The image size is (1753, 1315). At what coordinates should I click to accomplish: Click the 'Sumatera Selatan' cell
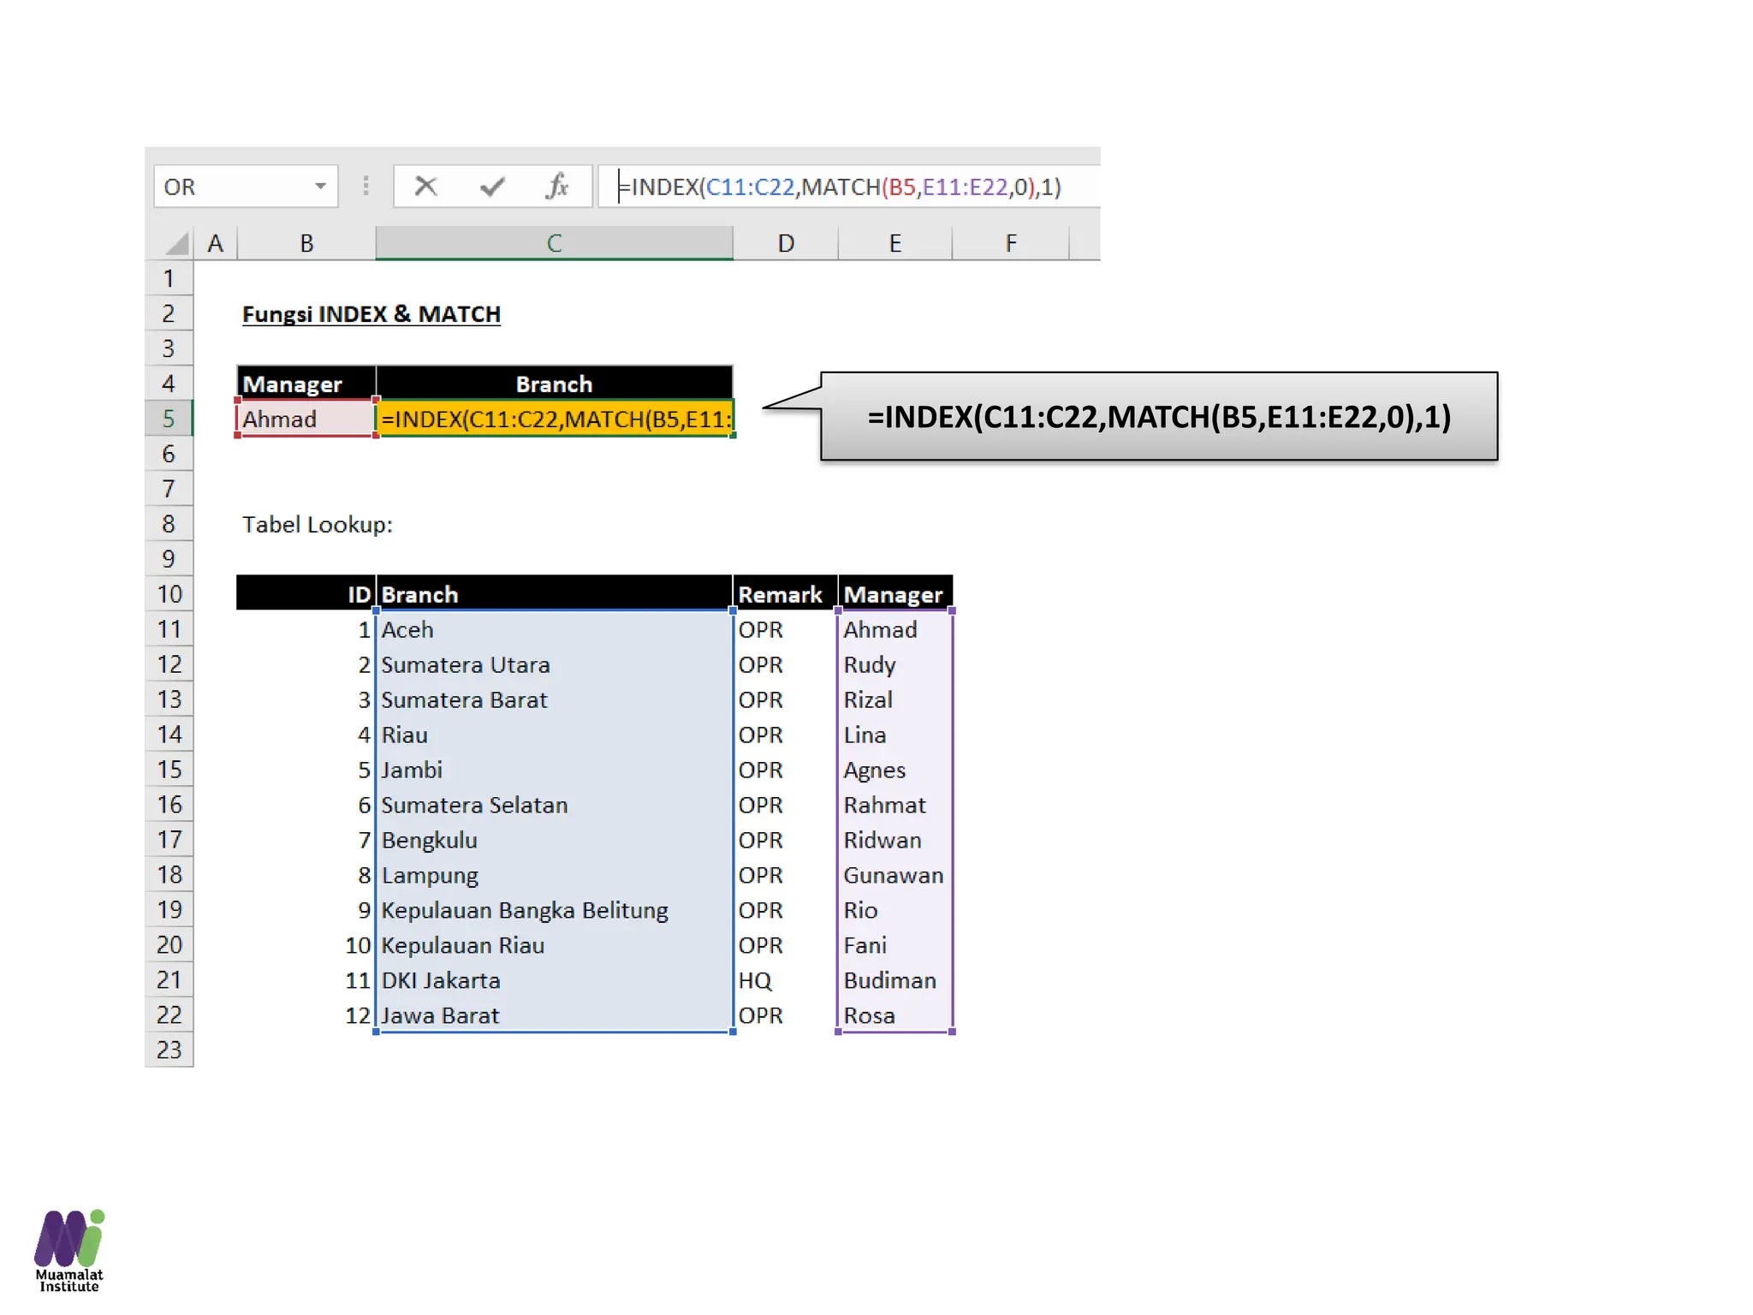pos(555,805)
